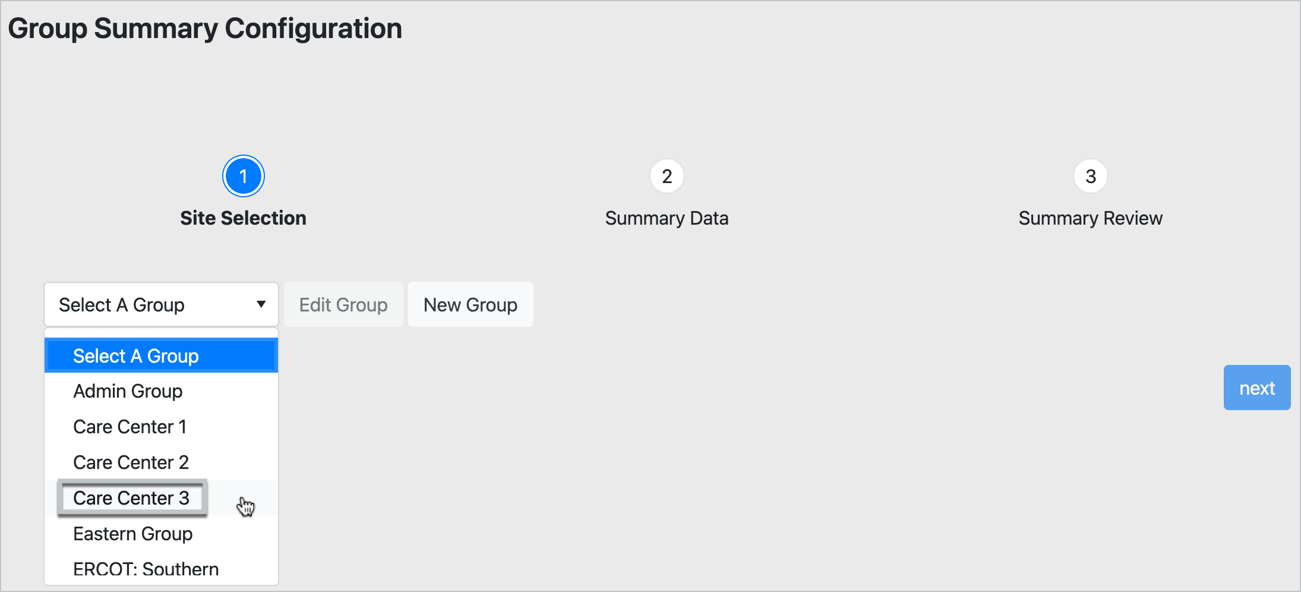Select Care Center 3 from the group list

coord(131,498)
